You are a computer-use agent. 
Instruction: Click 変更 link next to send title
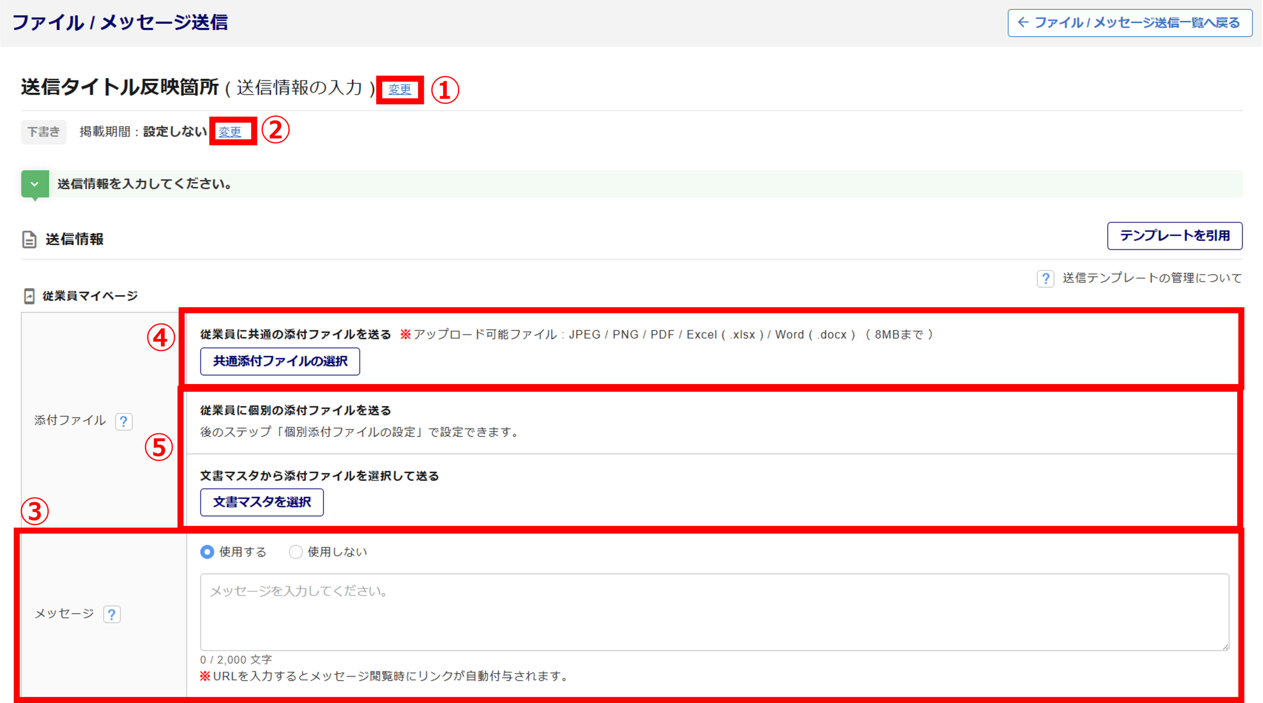tap(399, 90)
